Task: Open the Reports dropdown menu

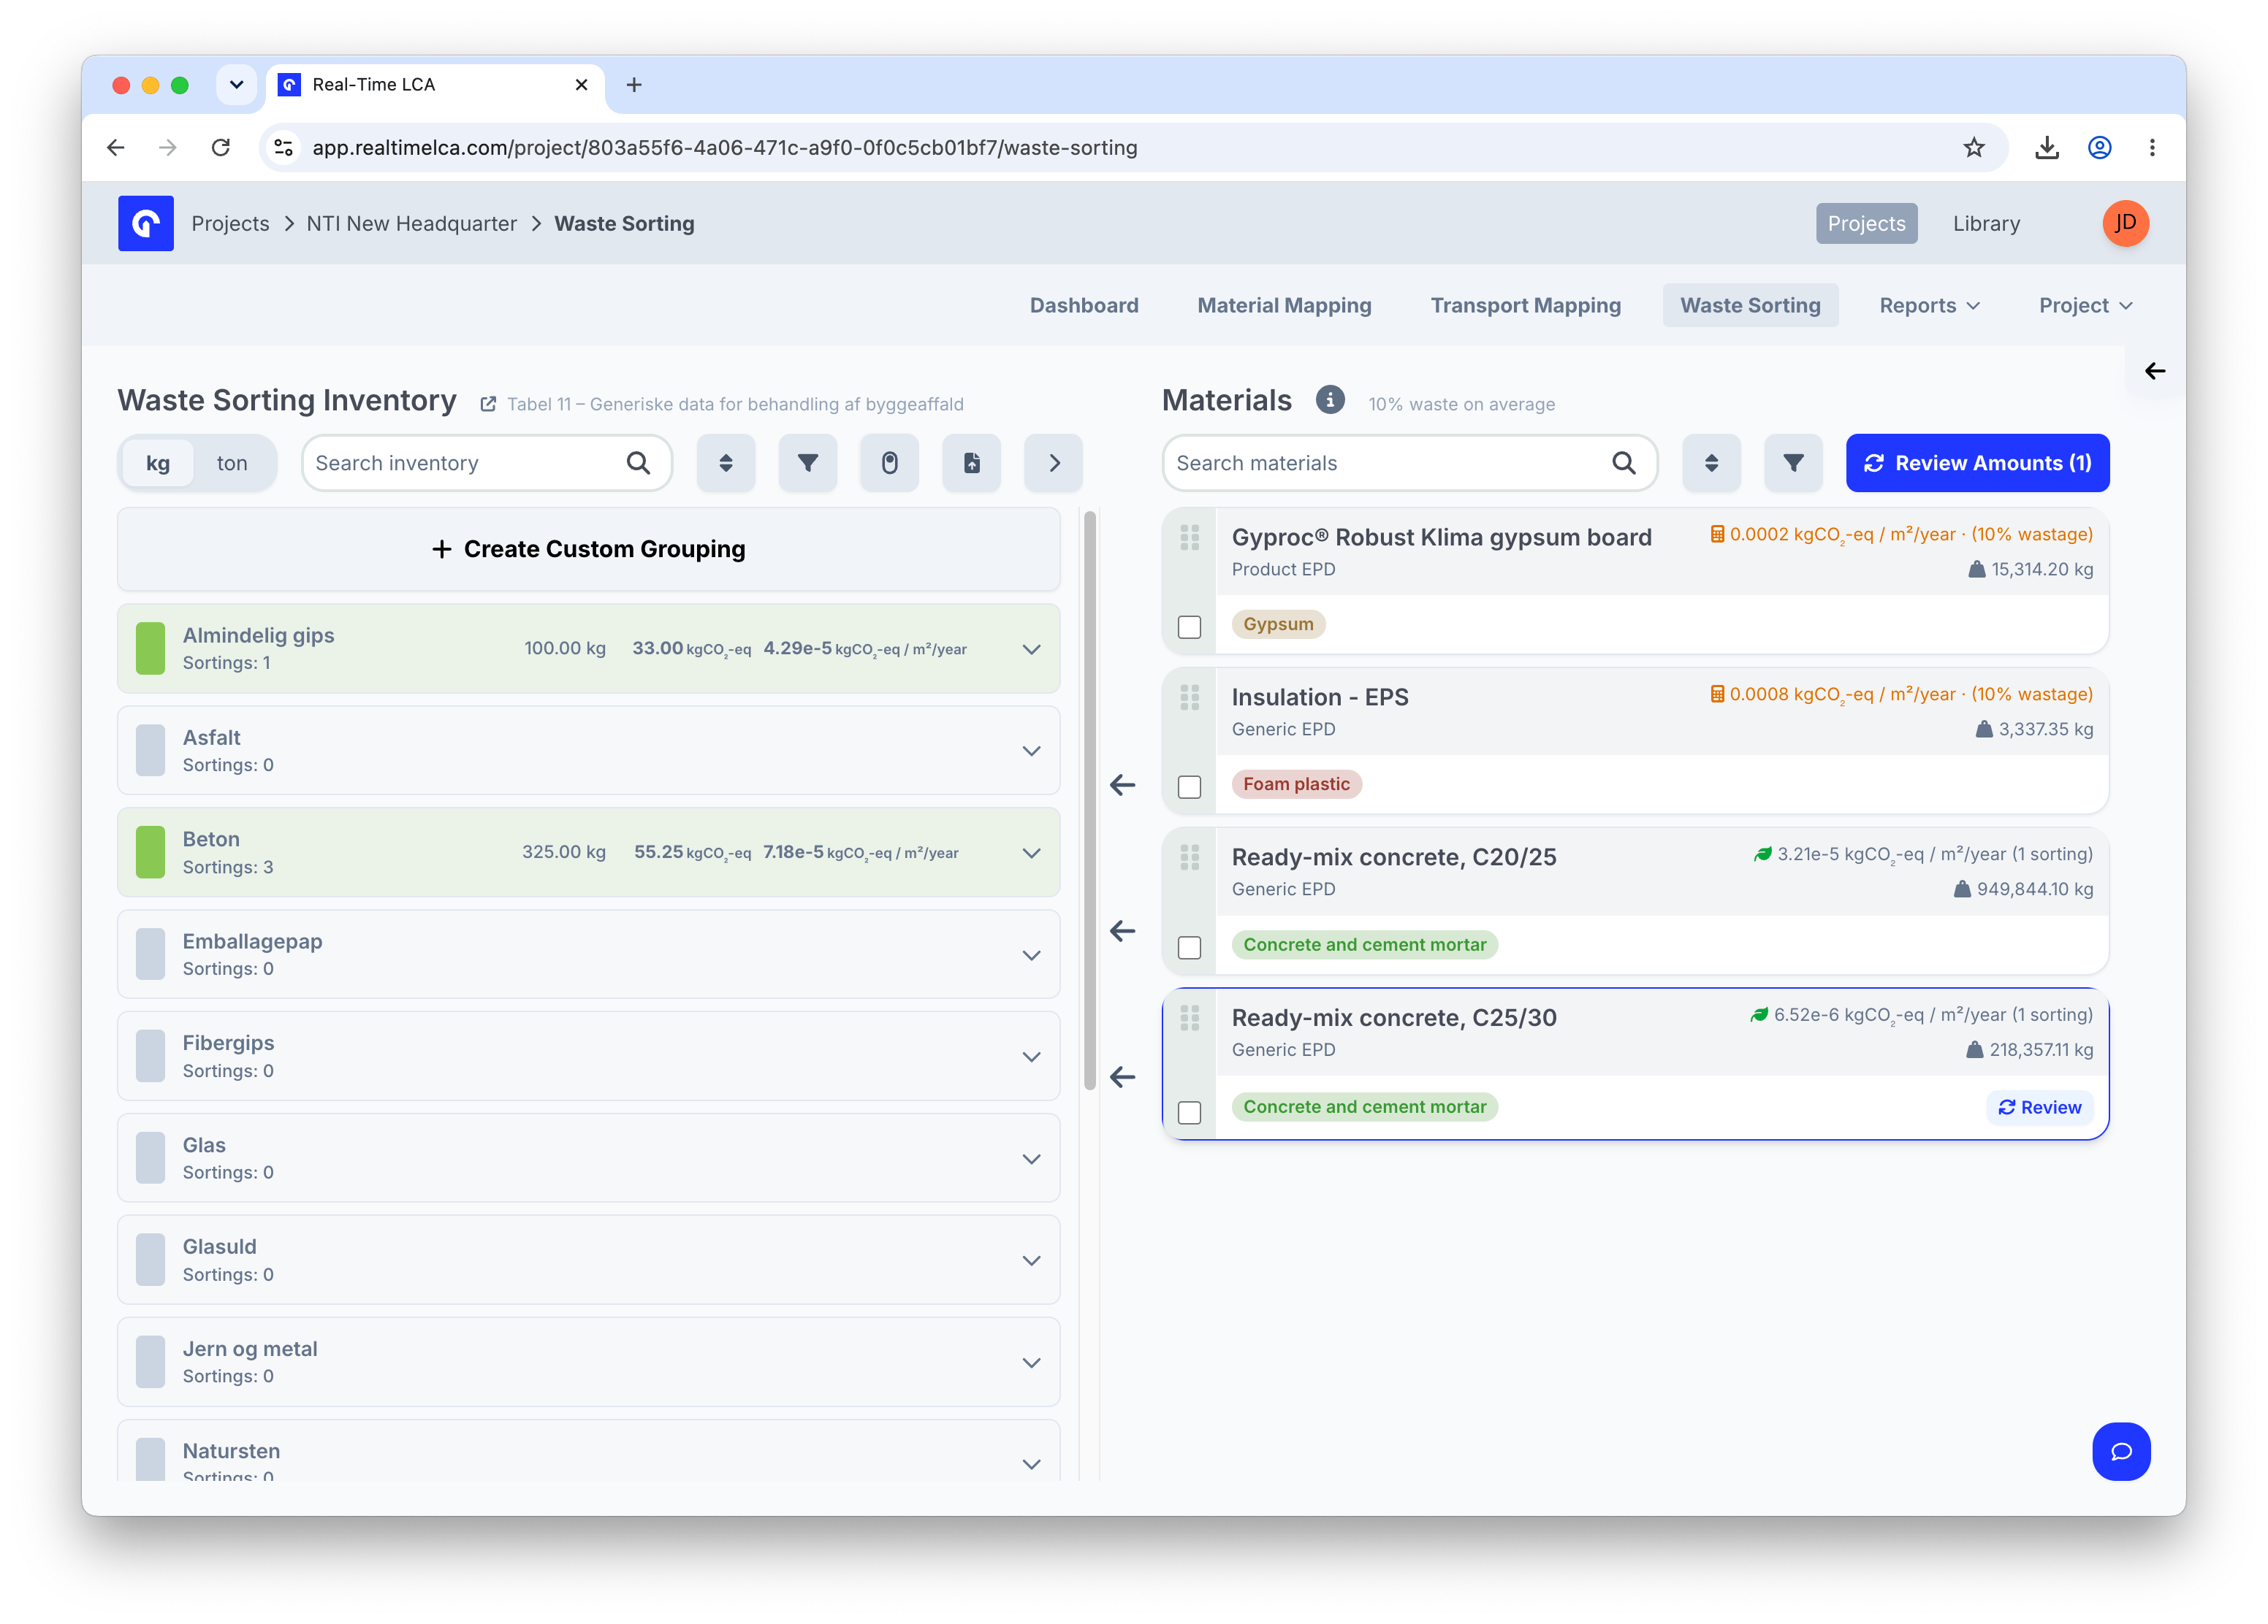Action: pyautogui.click(x=1929, y=304)
